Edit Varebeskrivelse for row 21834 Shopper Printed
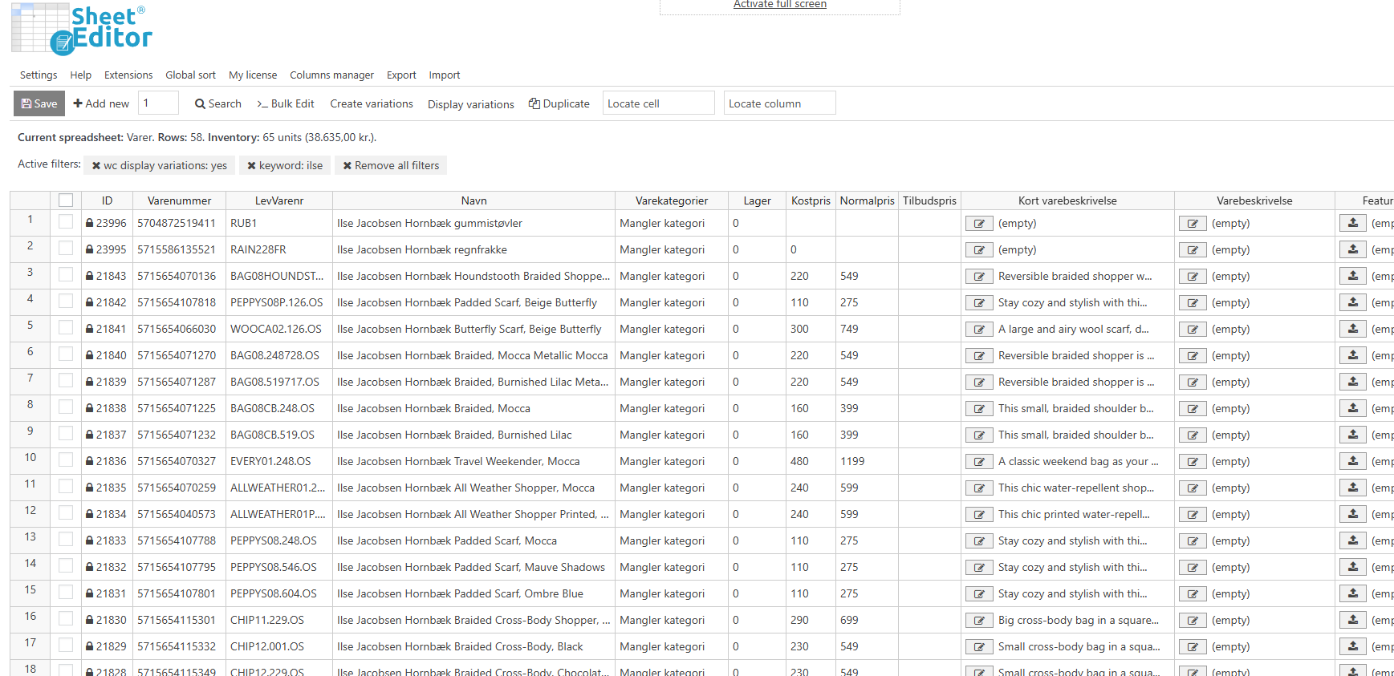This screenshot has height=676, width=1394. (1193, 515)
